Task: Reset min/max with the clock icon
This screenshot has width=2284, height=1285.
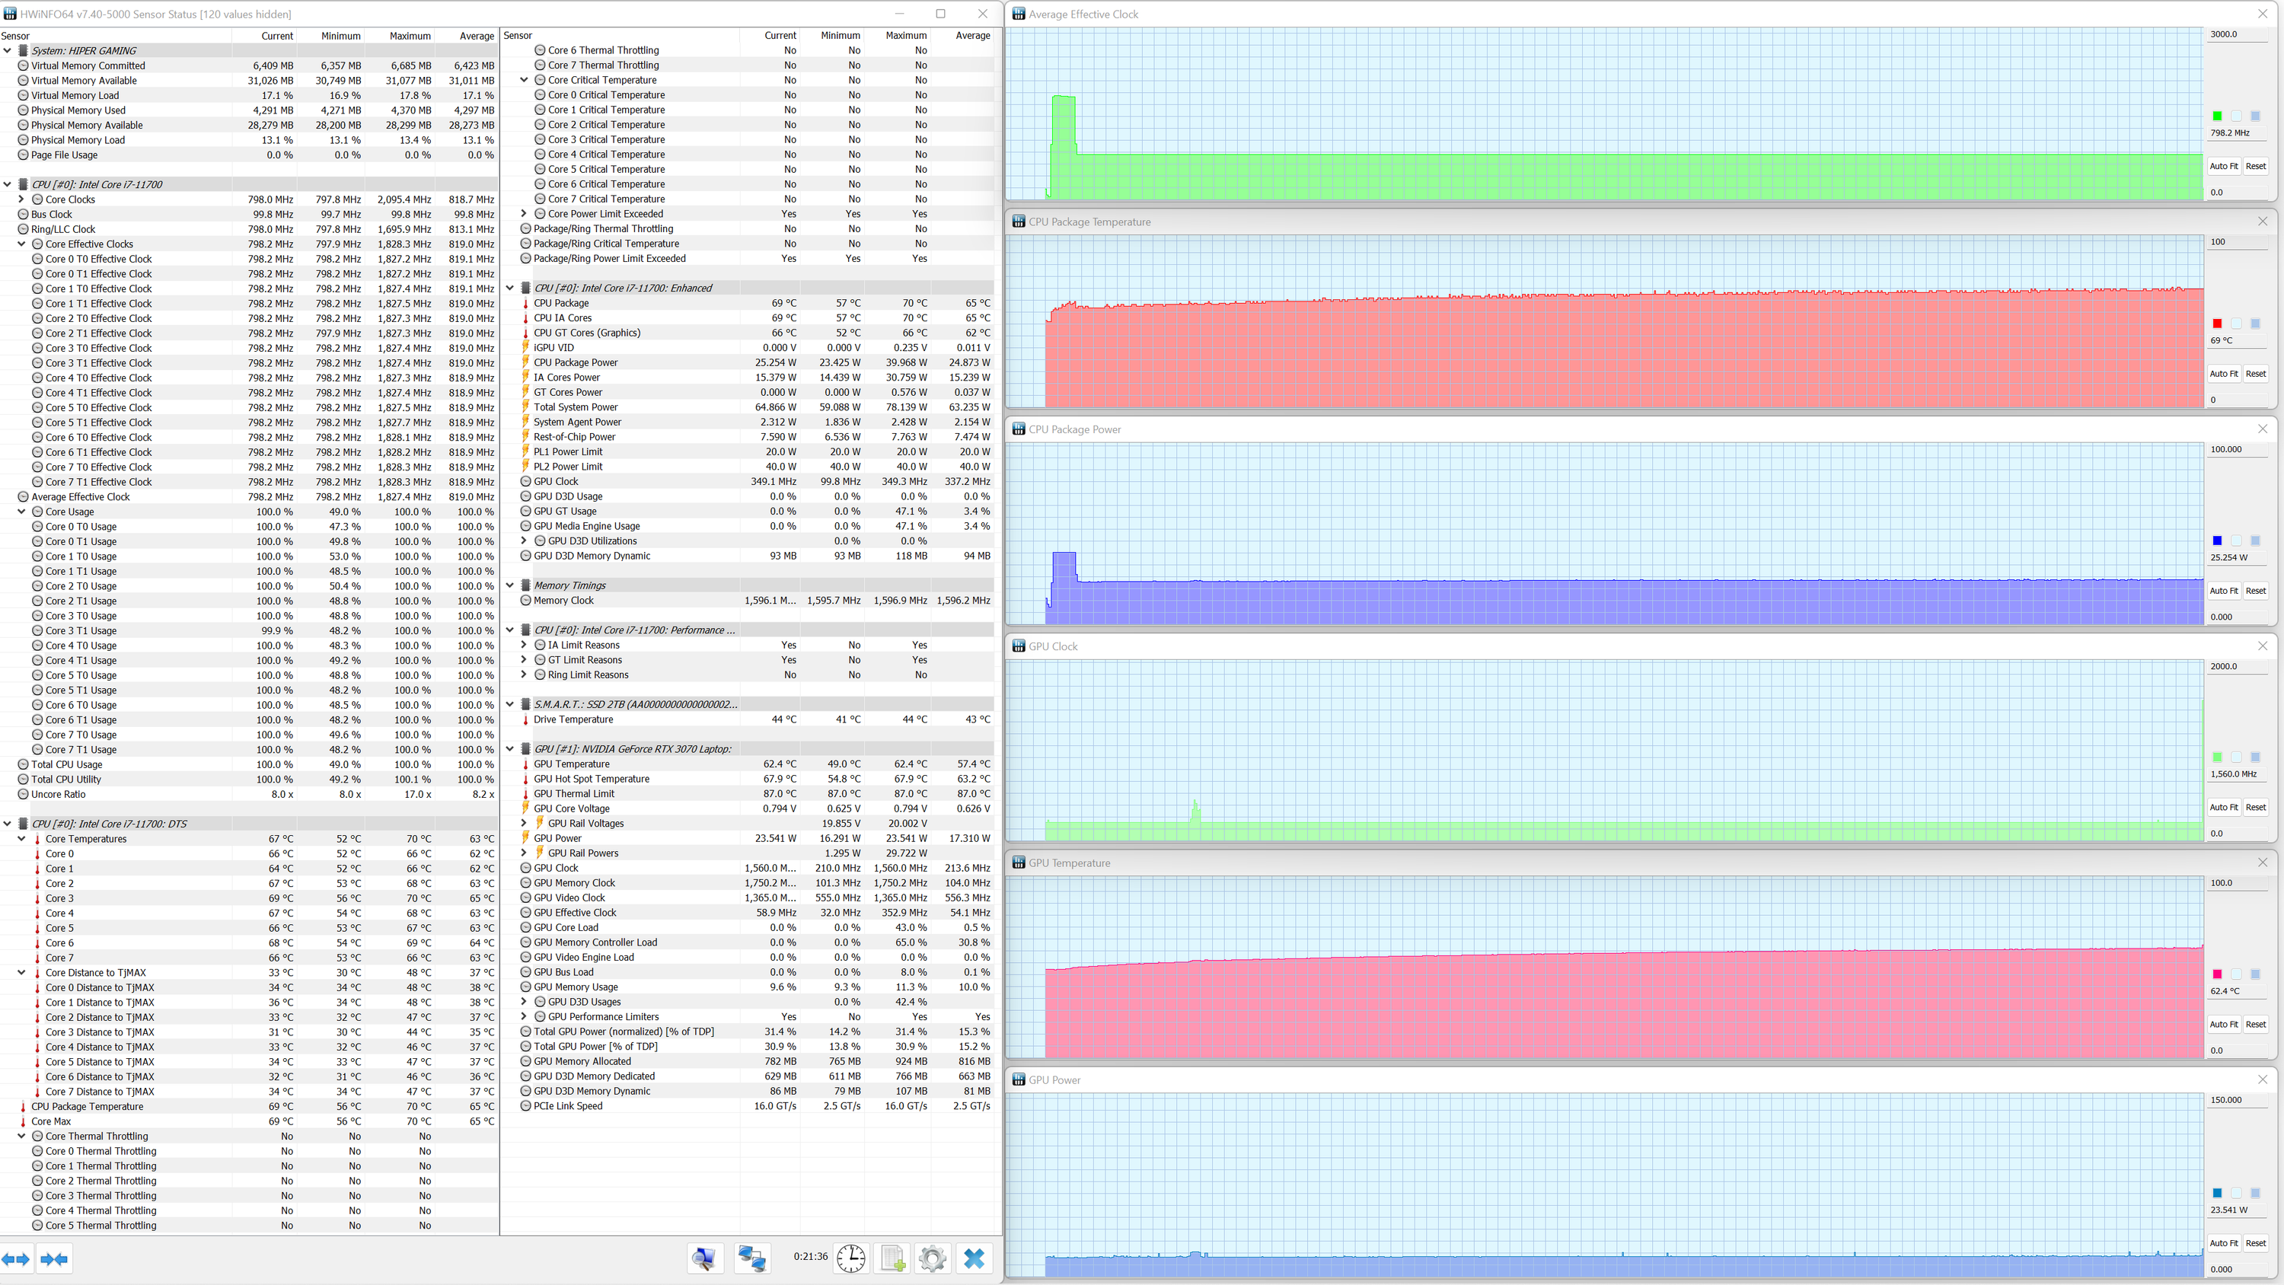Action: pyautogui.click(x=850, y=1258)
